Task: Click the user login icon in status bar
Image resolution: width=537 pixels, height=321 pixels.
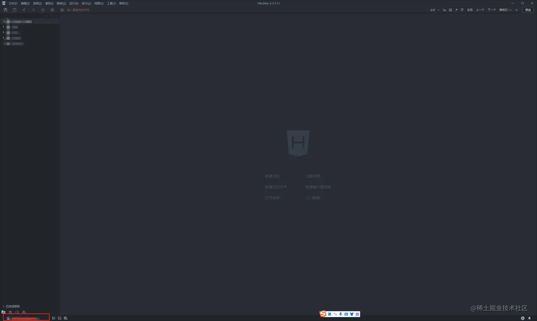Action: pos(8,318)
